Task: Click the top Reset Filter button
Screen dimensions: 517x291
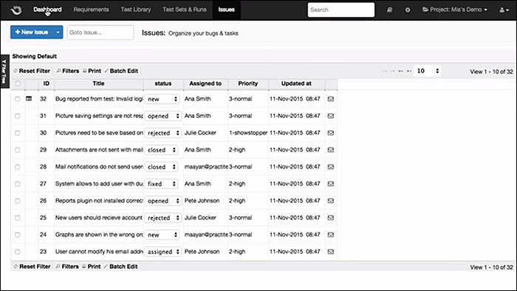Action: coord(32,71)
